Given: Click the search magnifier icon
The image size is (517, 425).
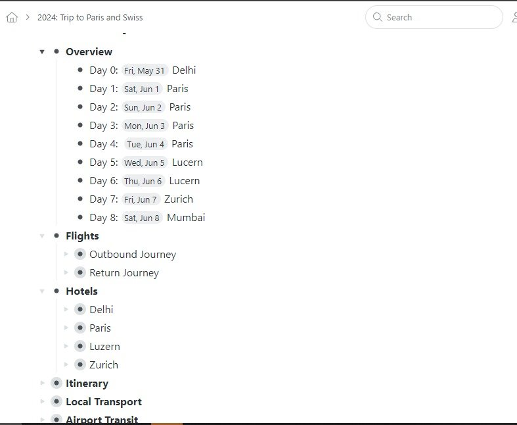Looking at the screenshot, I should point(378,17).
